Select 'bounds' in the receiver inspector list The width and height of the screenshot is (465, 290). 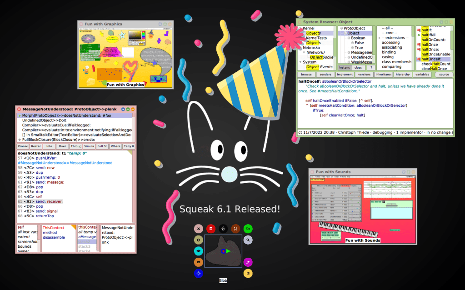[x=24, y=246]
